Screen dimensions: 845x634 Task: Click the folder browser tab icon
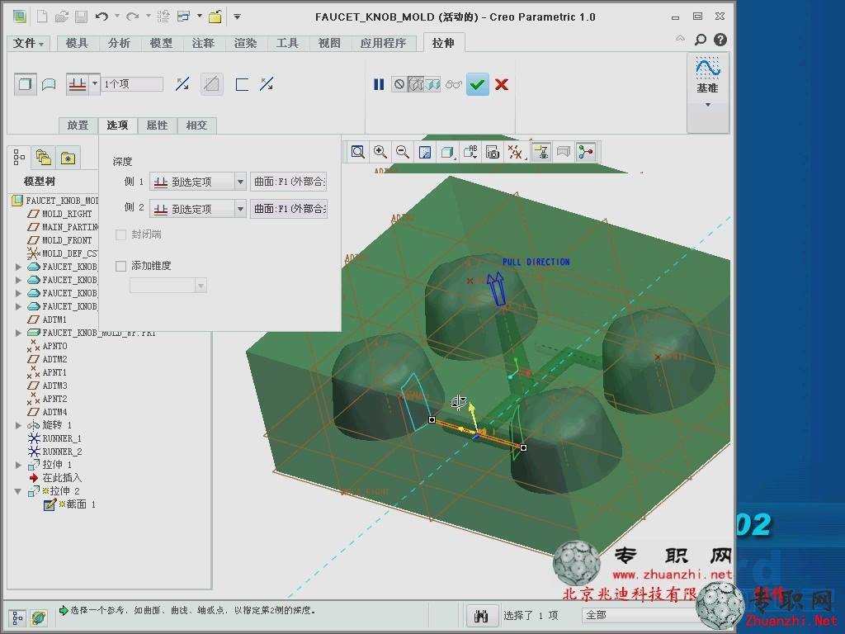pos(43,158)
